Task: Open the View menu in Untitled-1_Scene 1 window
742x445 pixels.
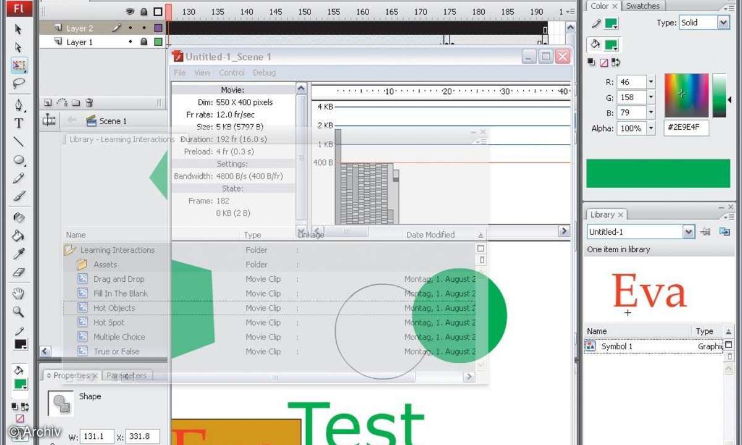Action: [203, 72]
